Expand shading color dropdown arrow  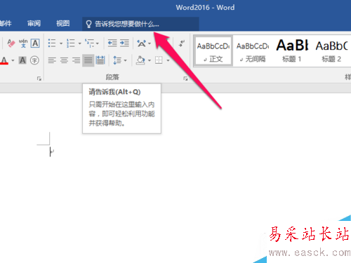click(x=150, y=60)
